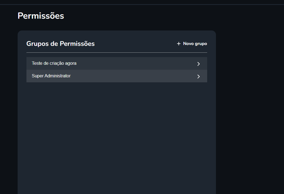Expand Super Administrator group details

point(198,77)
